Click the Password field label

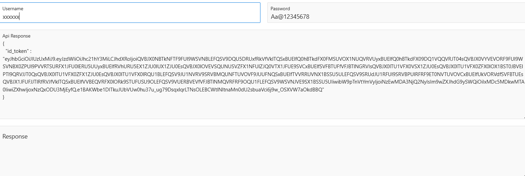point(280,9)
